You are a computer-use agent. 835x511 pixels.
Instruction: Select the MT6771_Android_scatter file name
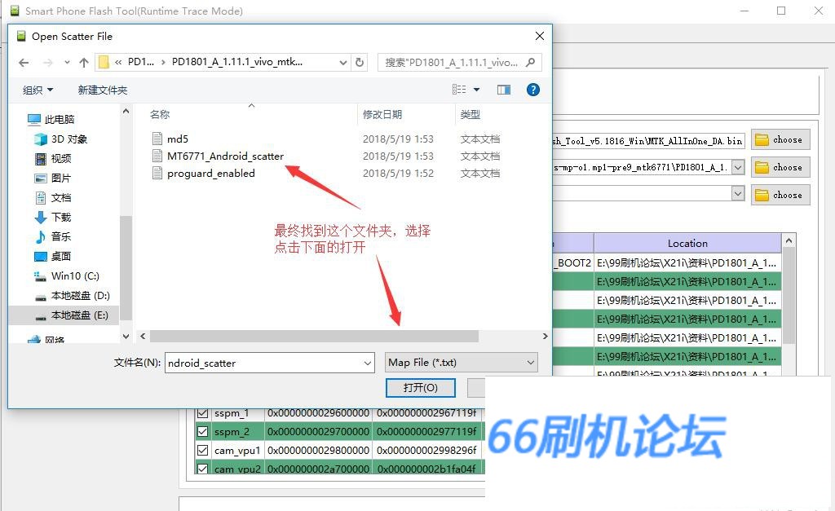tap(225, 156)
